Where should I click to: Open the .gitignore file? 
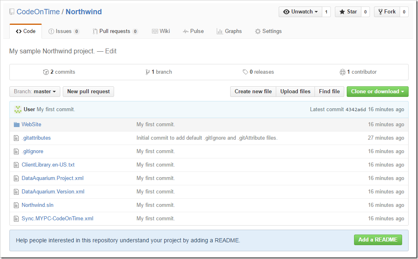[x=33, y=151]
